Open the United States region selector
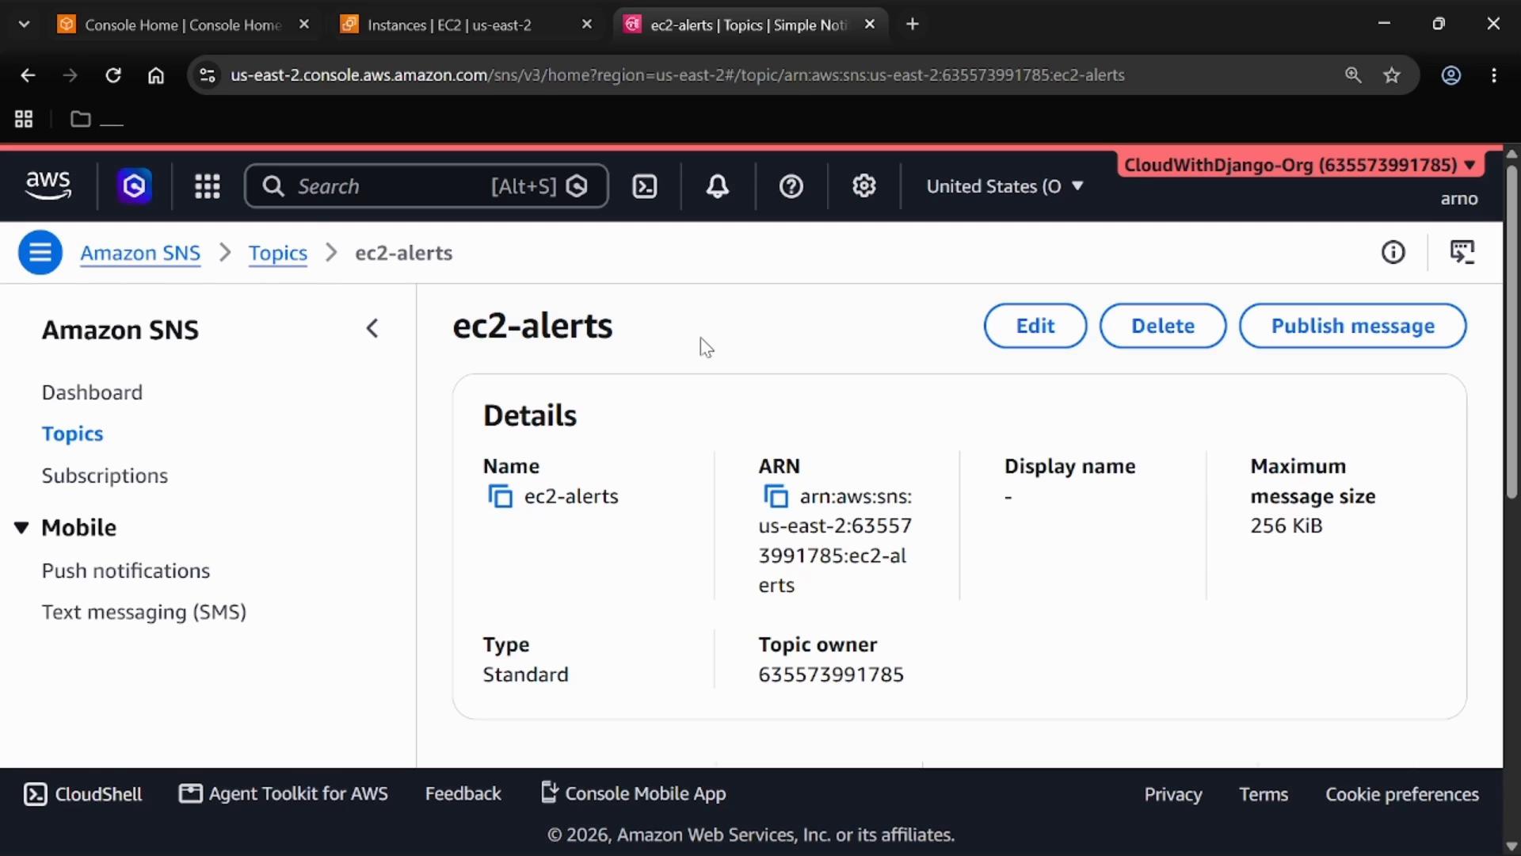 click(x=1004, y=186)
